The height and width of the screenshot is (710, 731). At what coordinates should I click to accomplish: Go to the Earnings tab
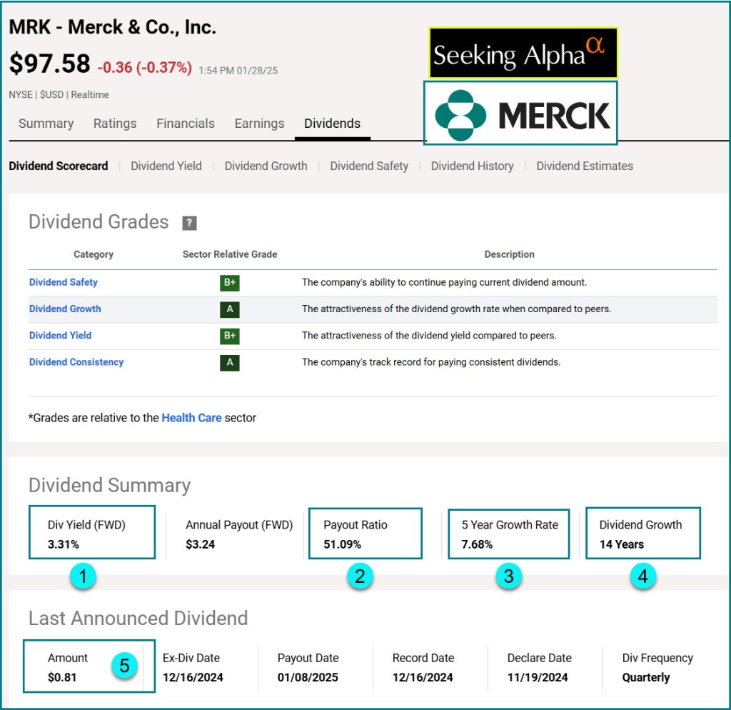(259, 124)
